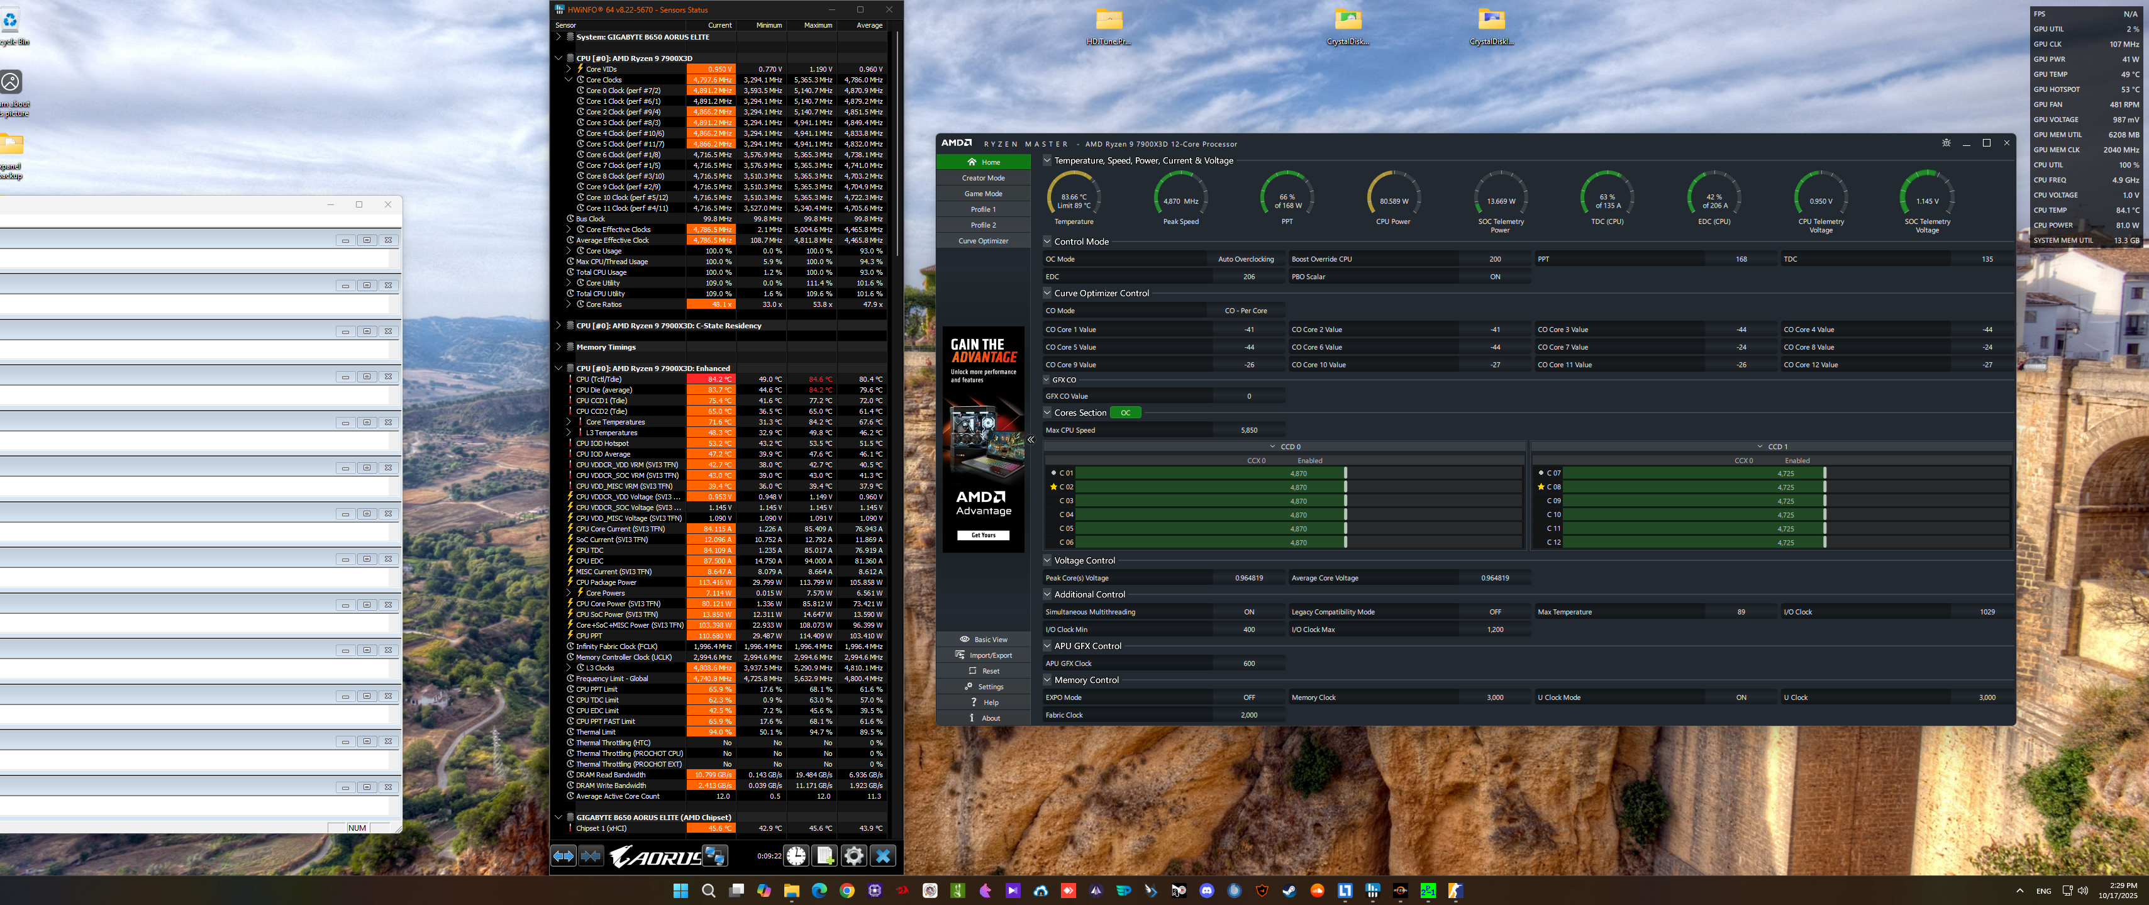The height and width of the screenshot is (905, 2149).
Task: Click the Reset button in sidebar
Action: pos(984,670)
